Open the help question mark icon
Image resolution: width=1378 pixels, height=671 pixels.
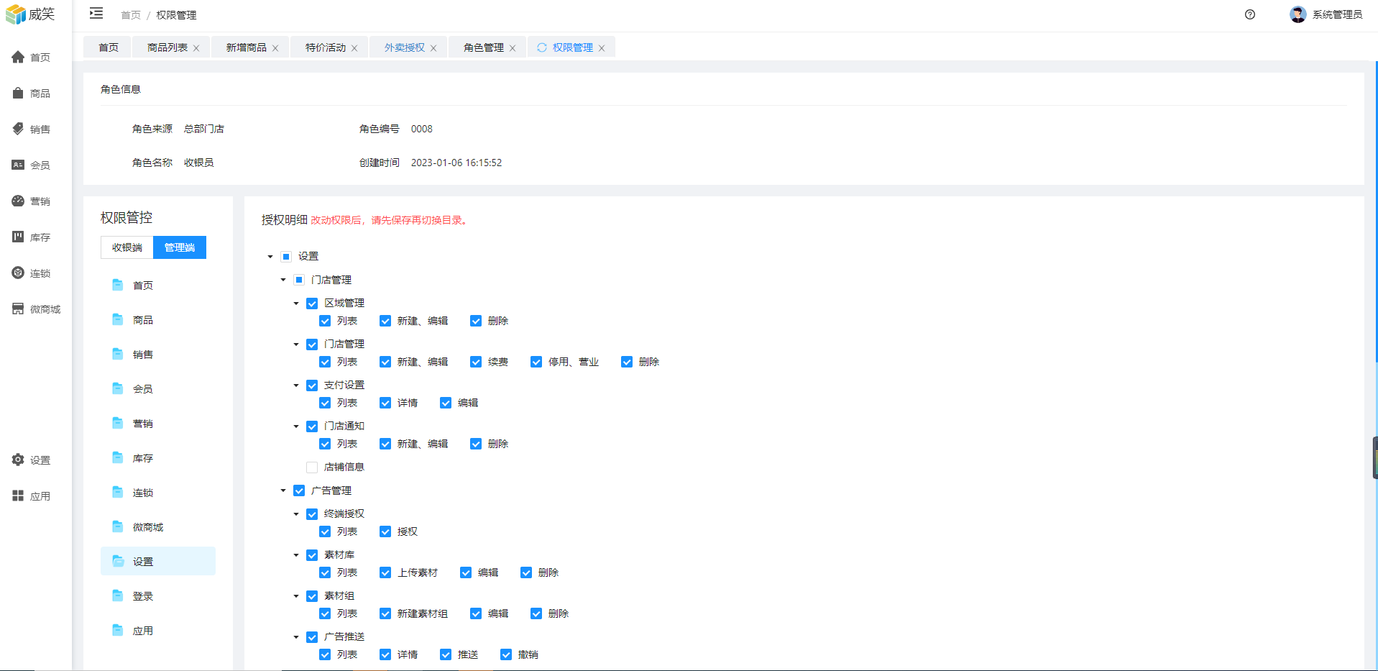tap(1250, 14)
